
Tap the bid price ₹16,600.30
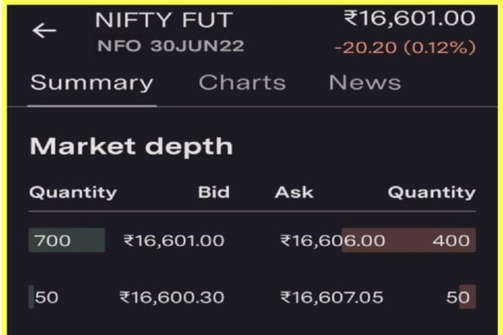pos(172,297)
